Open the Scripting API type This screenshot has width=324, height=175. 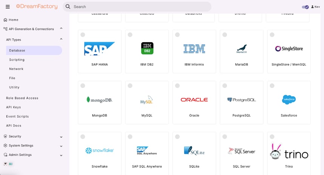point(17,59)
